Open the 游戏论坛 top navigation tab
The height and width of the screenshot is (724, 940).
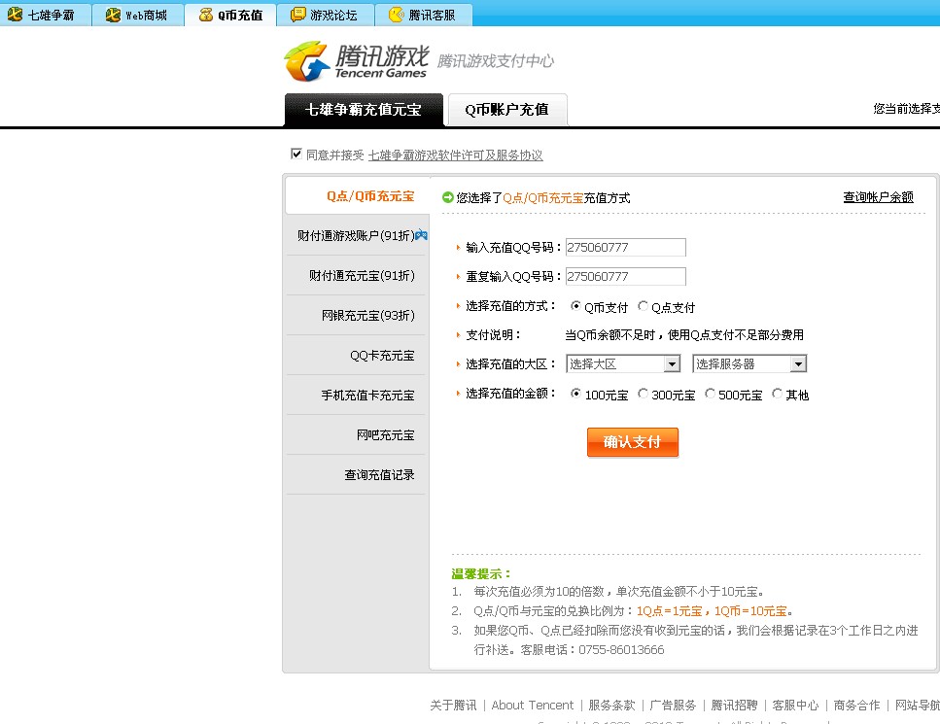(x=326, y=15)
